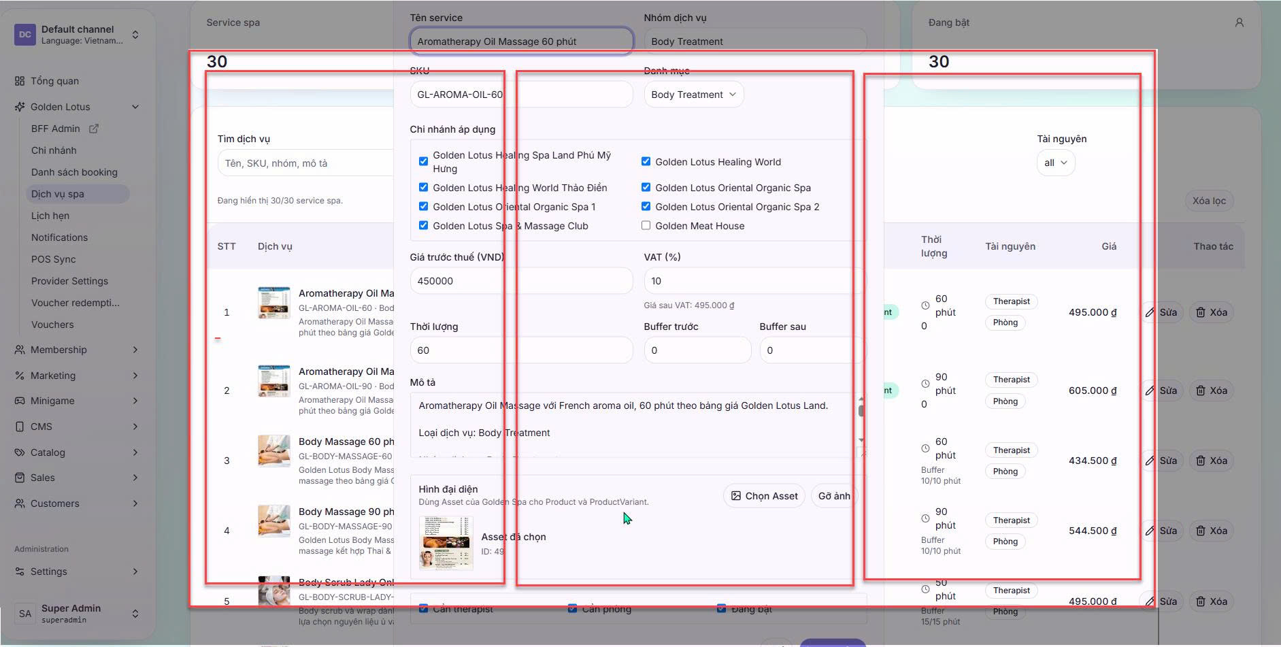Uncheck the Golden Lotus Healing World branch

pos(646,161)
